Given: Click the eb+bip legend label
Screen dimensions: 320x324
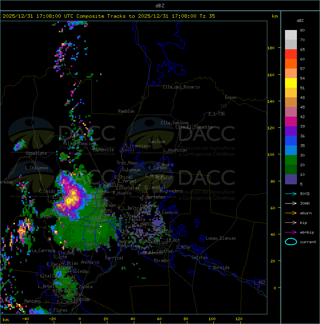Looking at the screenshot, I should click(307, 232).
